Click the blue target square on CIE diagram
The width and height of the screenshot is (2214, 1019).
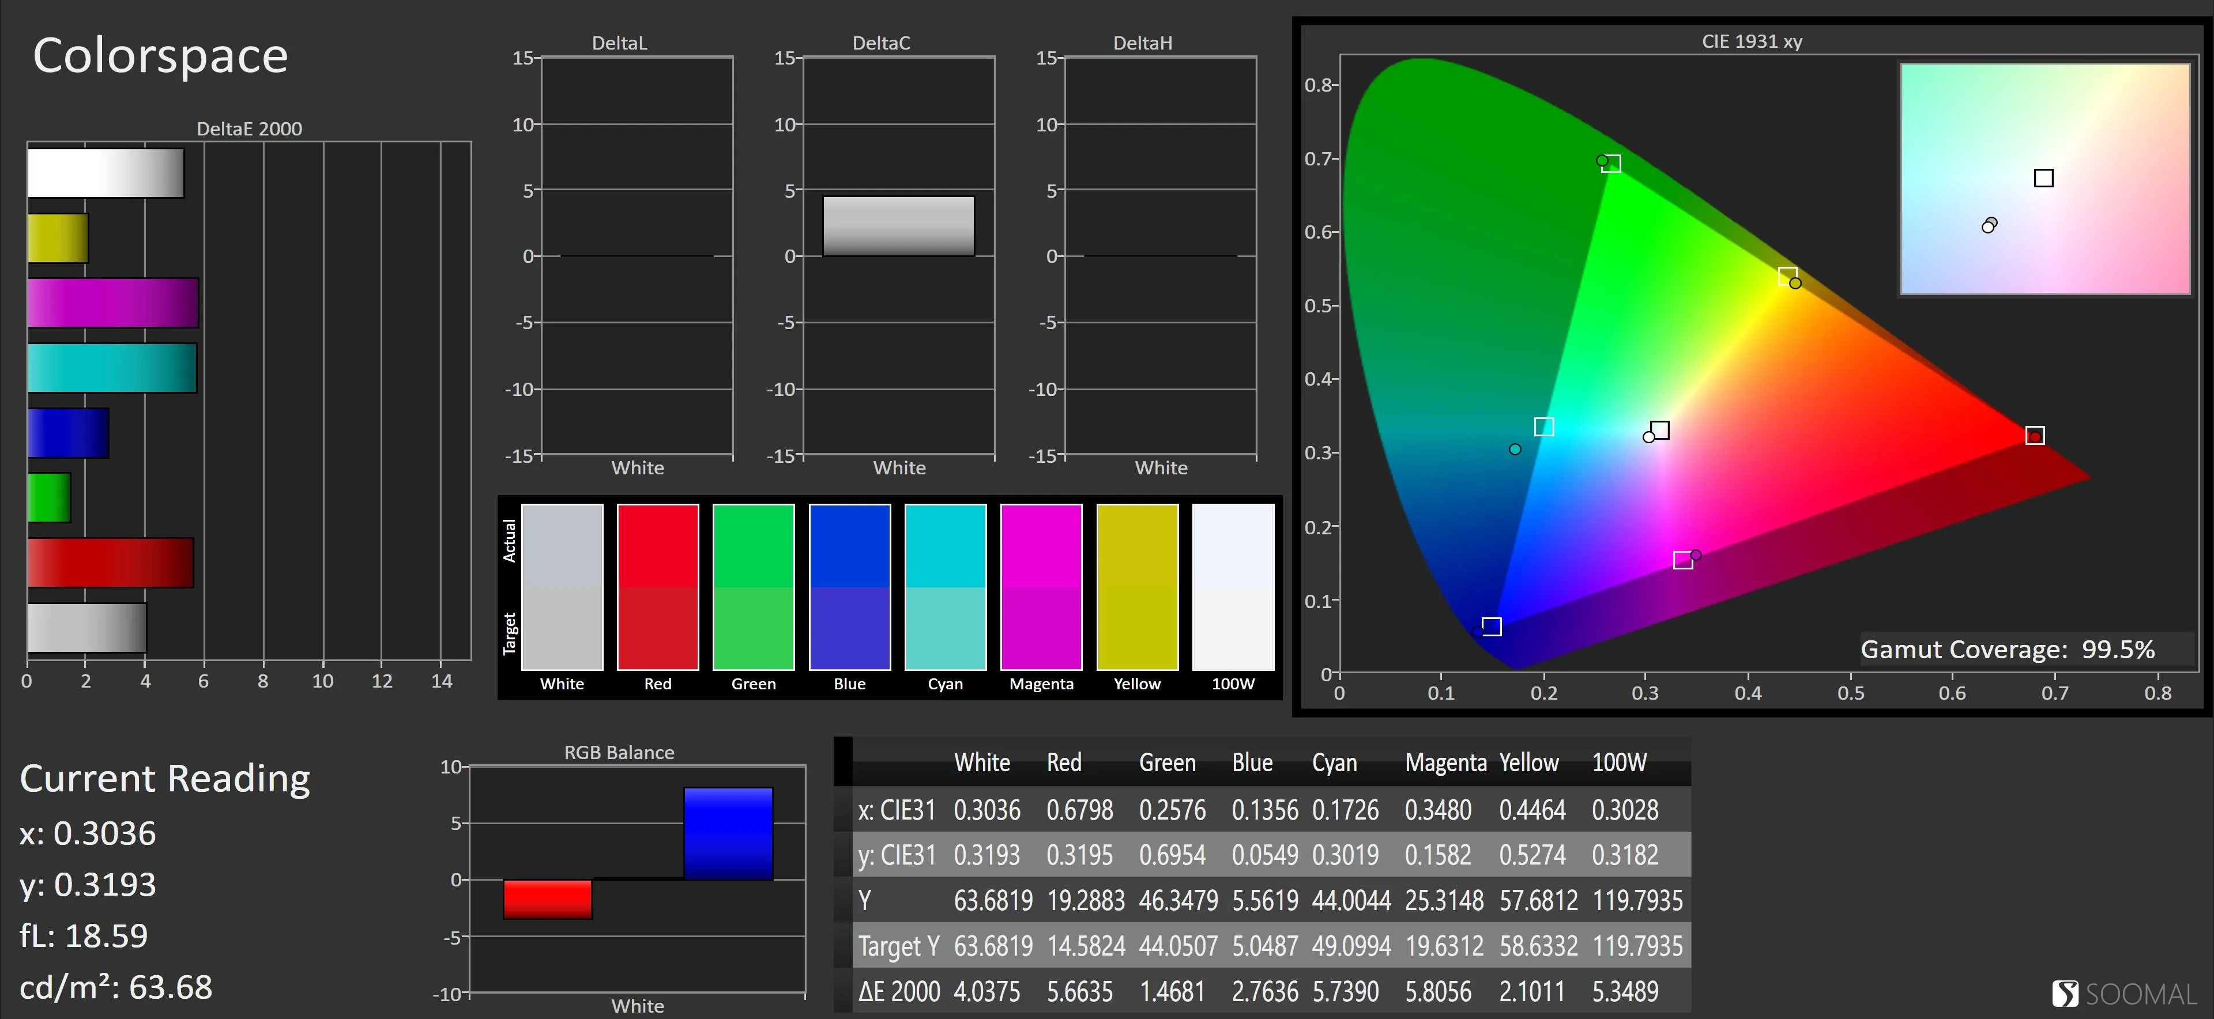tap(1492, 627)
